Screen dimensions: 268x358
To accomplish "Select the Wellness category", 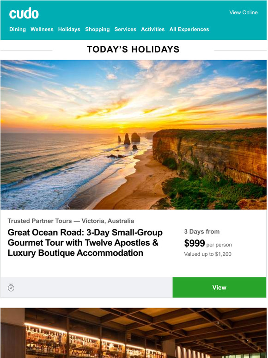I will [42, 30].
